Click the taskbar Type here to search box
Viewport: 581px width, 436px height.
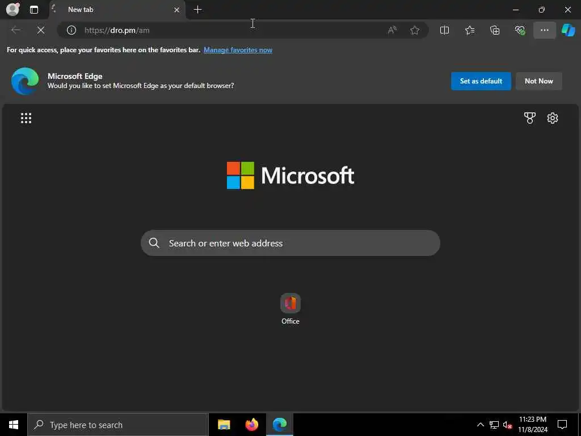click(118, 425)
